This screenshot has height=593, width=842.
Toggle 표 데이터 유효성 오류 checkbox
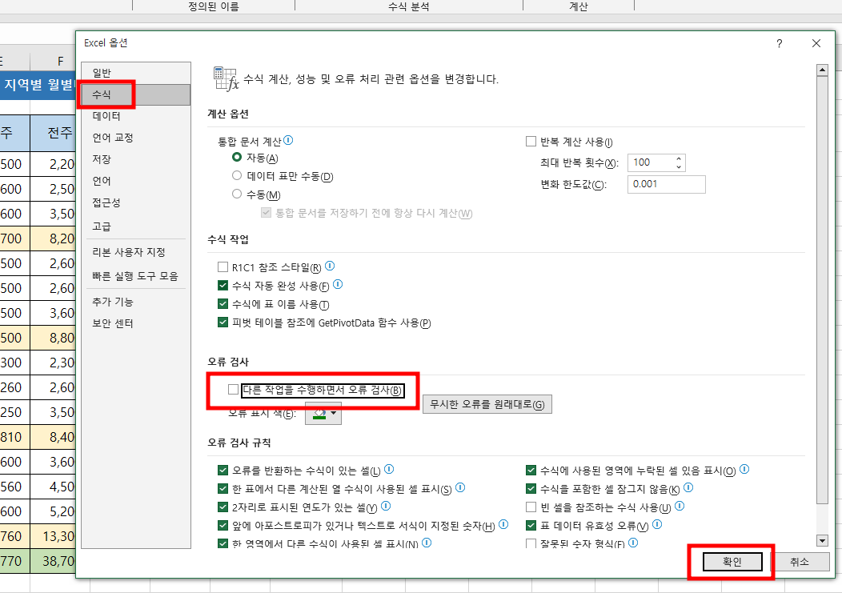[x=531, y=525]
